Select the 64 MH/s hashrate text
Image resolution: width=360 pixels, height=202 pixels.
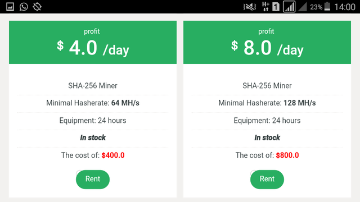125,103
